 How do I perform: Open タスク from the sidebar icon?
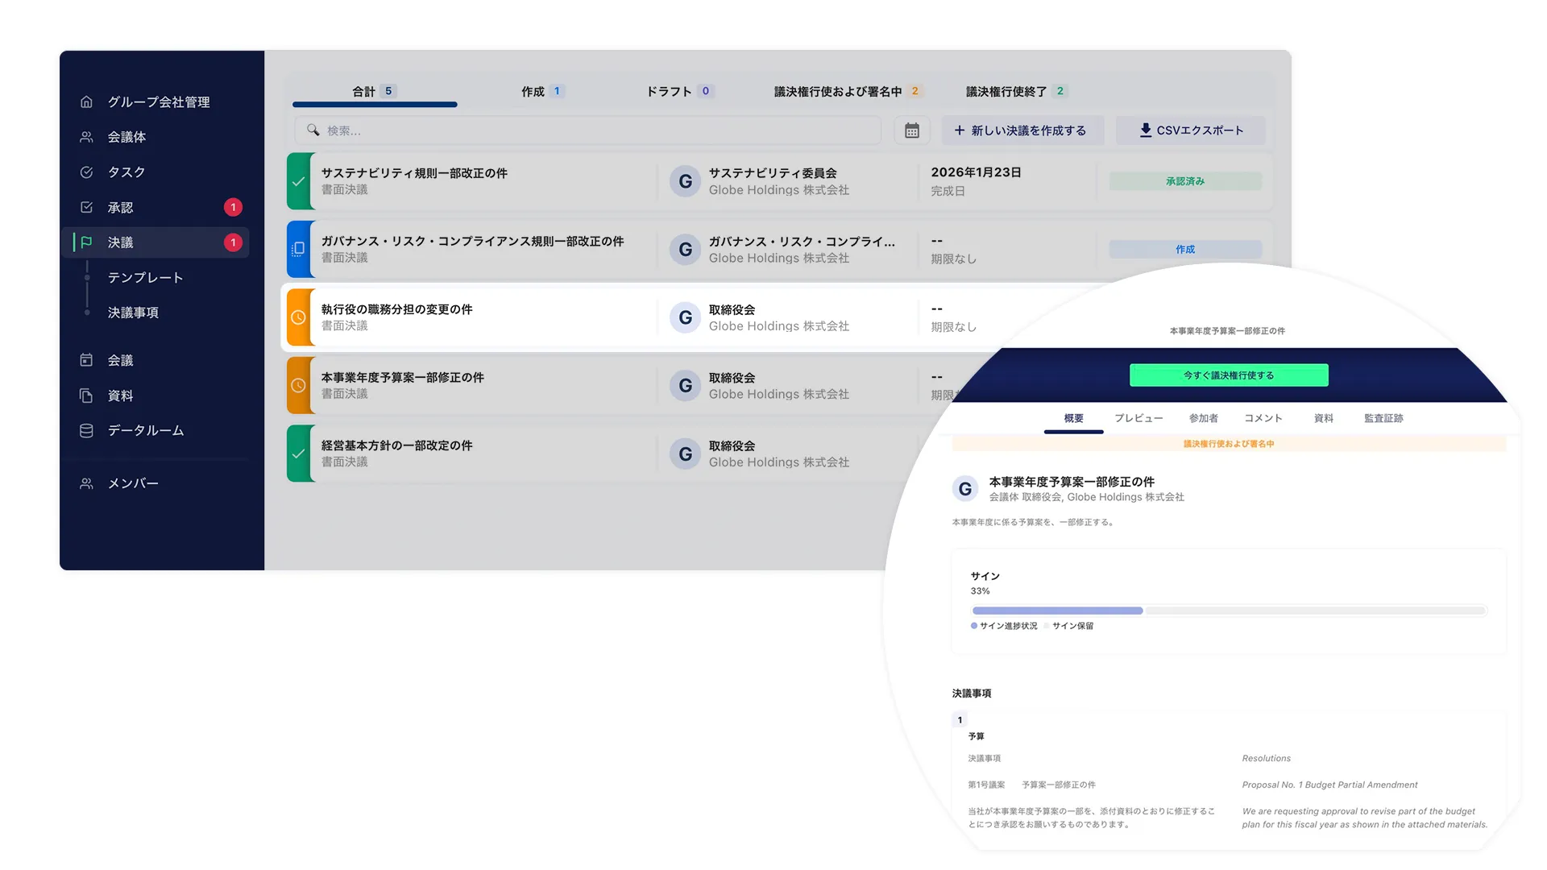click(86, 172)
